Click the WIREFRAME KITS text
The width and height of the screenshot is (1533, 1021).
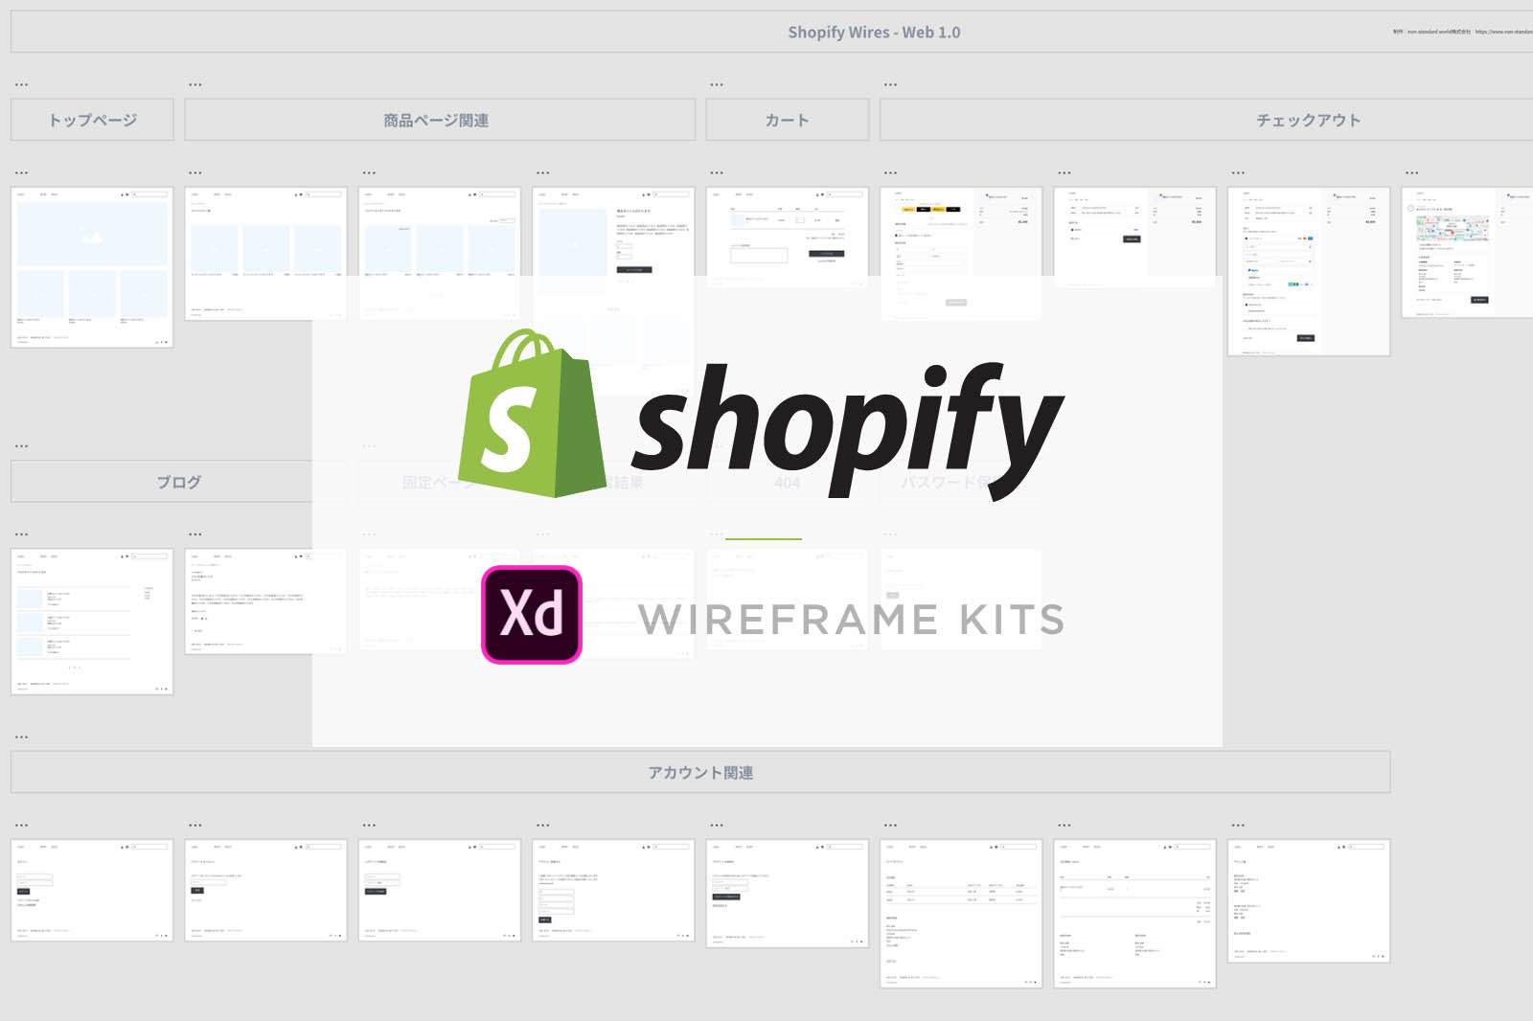coord(852,620)
